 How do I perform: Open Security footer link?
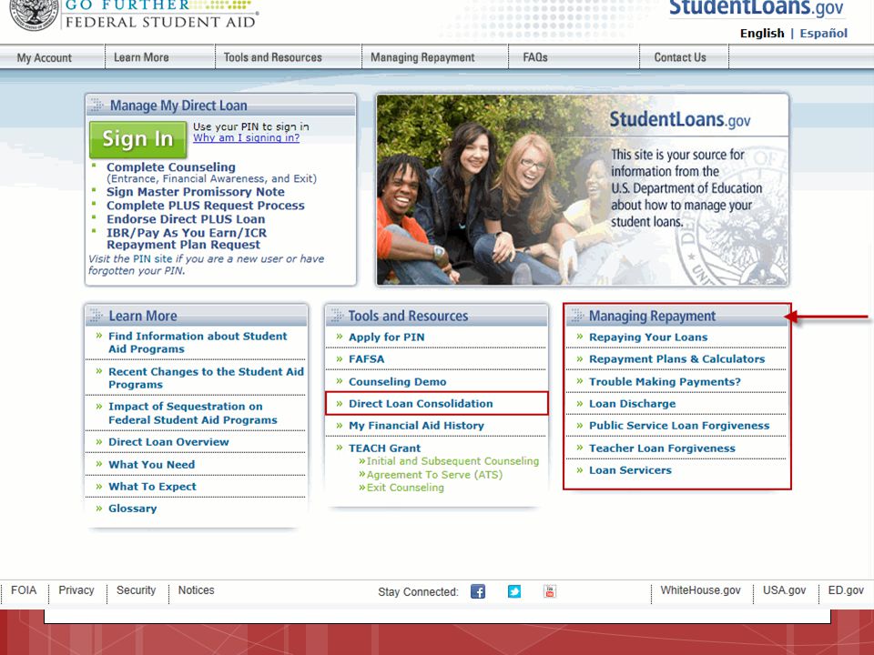click(x=136, y=590)
